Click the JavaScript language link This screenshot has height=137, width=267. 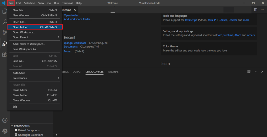coord(191,20)
